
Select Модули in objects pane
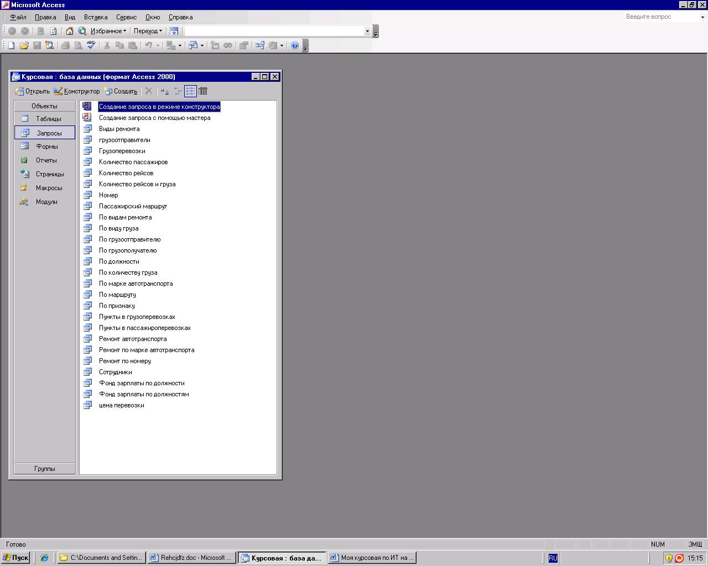pyautogui.click(x=44, y=202)
